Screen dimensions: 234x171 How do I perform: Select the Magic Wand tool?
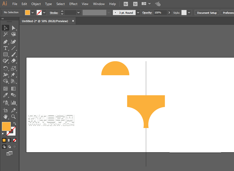tap(5, 34)
